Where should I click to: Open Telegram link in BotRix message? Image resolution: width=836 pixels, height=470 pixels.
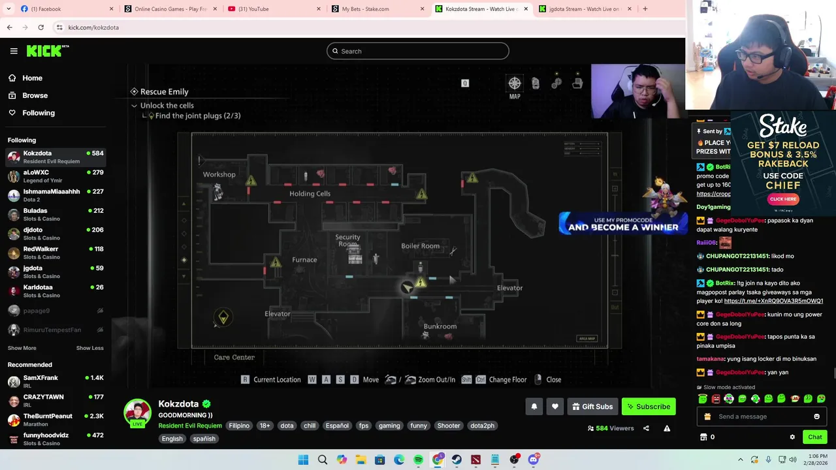pyautogui.click(x=773, y=301)
